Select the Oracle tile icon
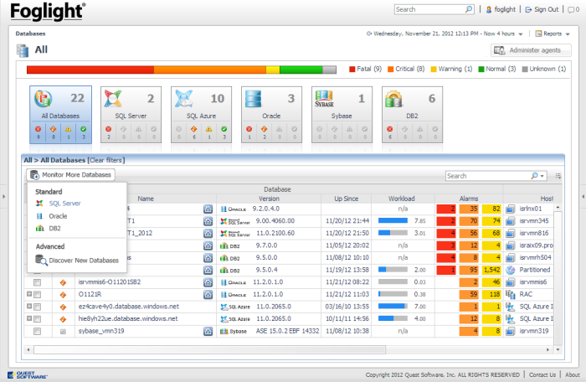 (x=253, y=99)
